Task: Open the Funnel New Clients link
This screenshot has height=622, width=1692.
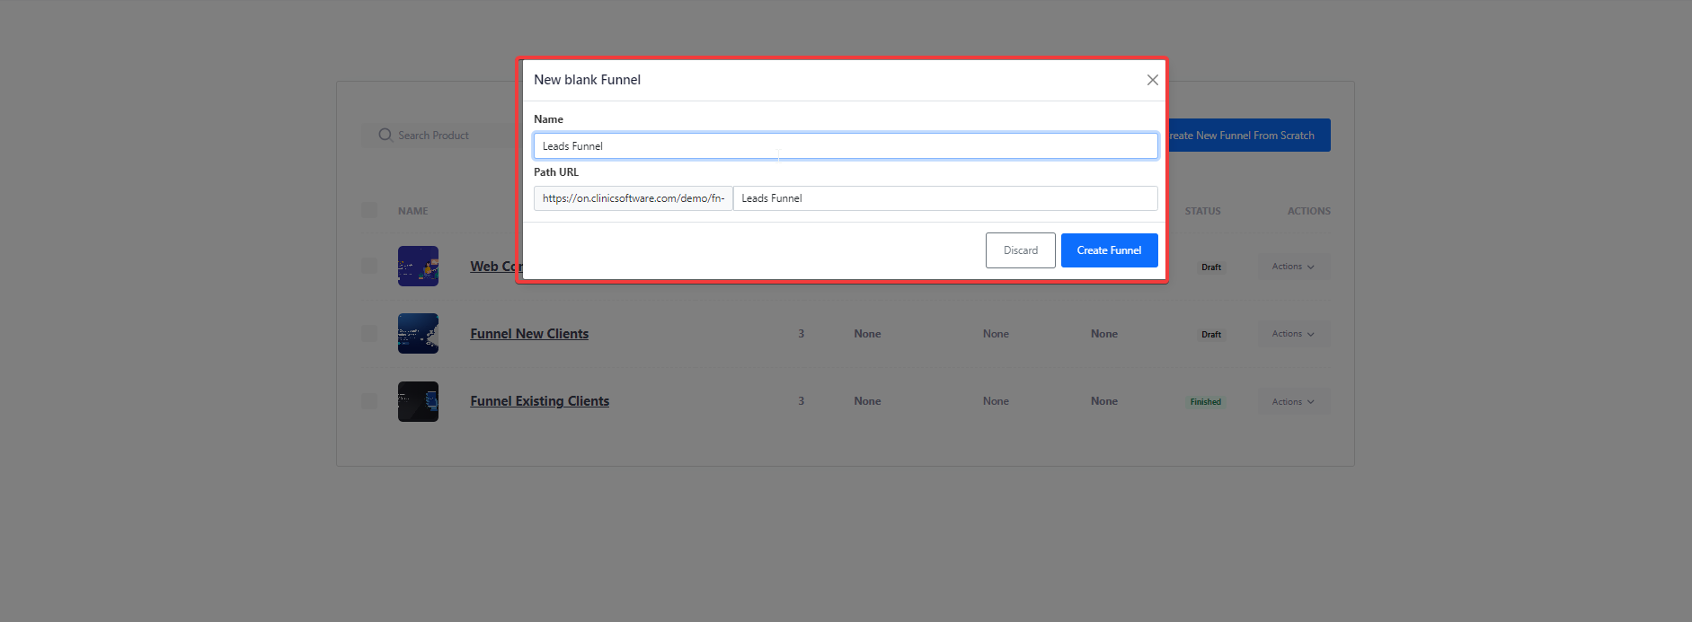Action: coord(529,334)
